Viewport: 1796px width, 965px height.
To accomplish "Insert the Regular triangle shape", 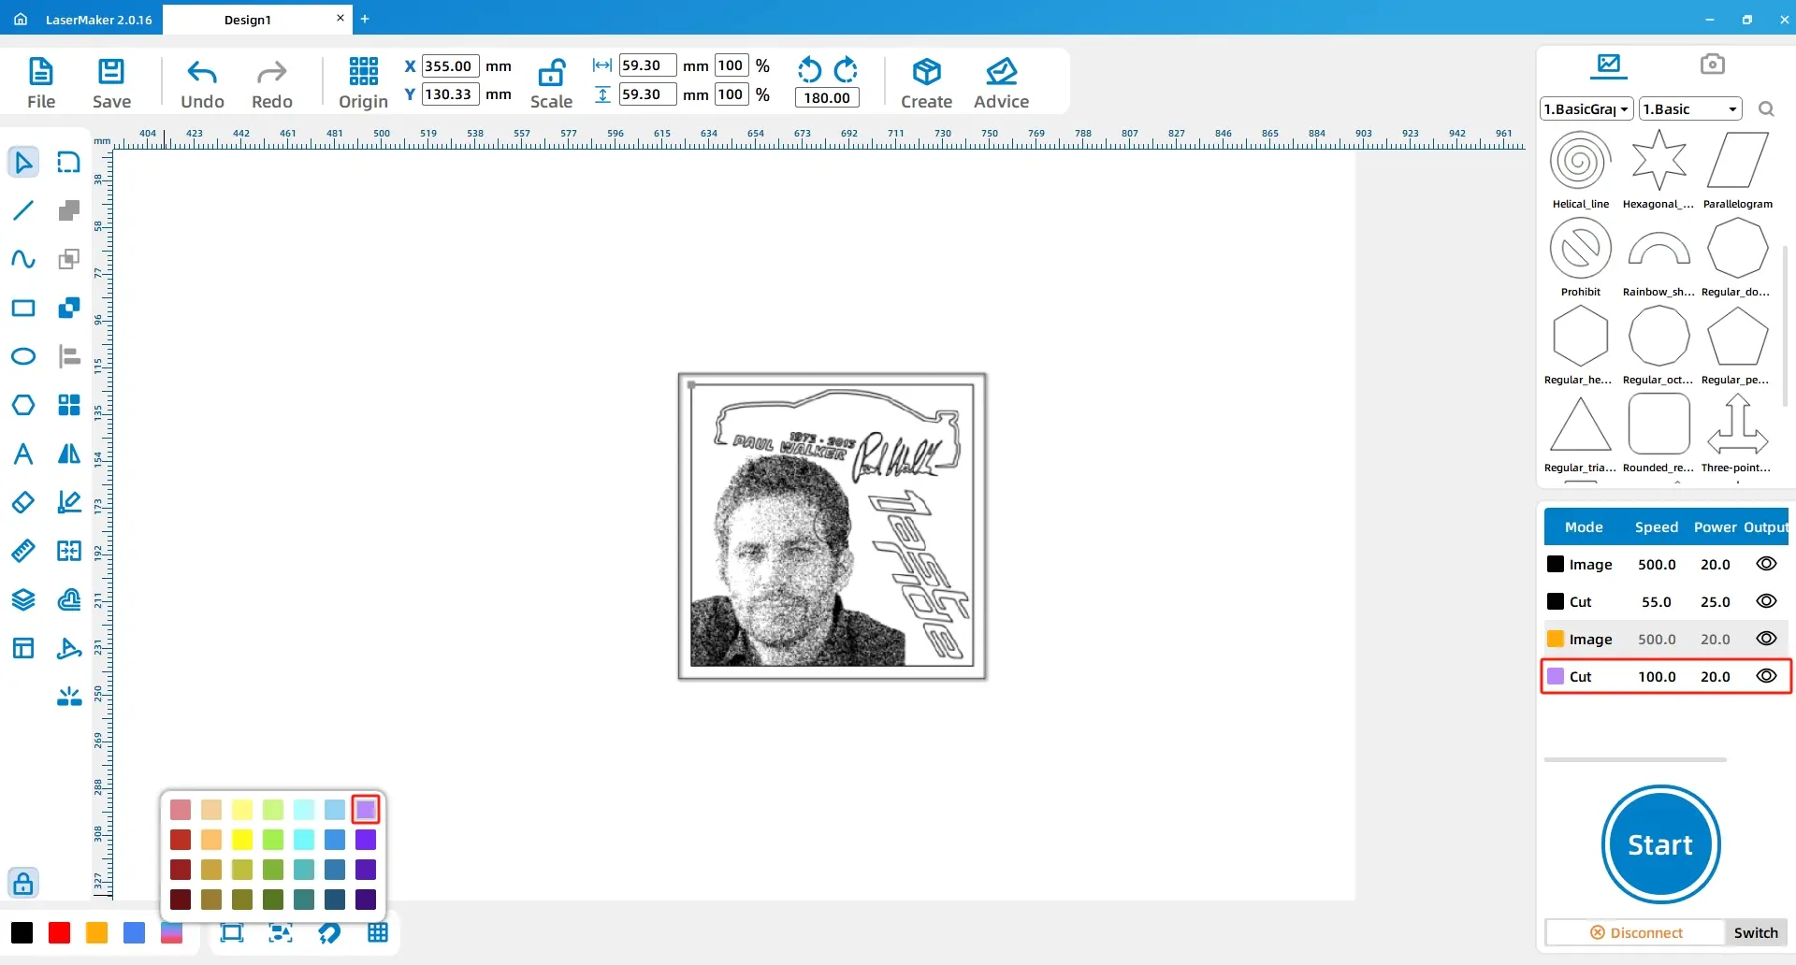I will click(1581, 433).
